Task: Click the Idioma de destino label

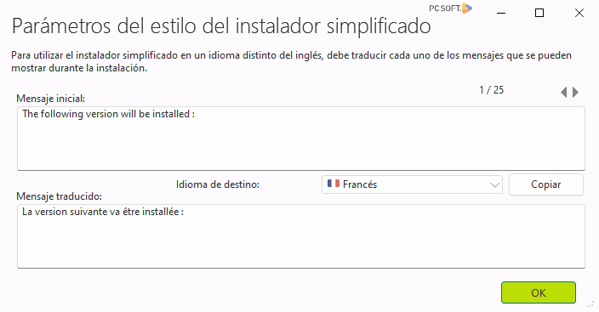Action: [218, 184]
